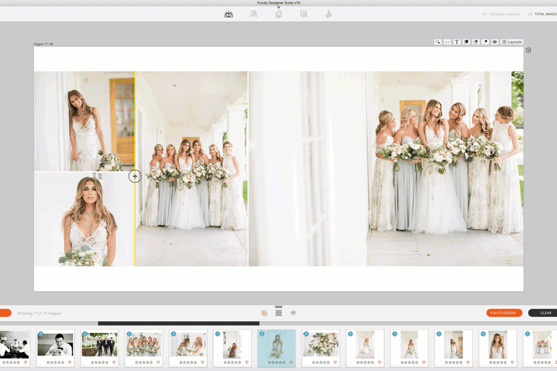Click the pin tool icon above spread

[485, 42]
